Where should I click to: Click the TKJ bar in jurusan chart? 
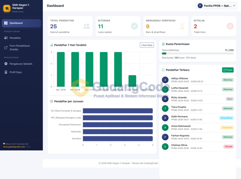coord(118,111)
